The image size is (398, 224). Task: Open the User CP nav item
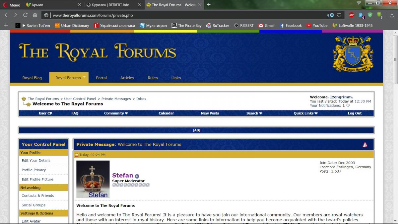(x=45, y=113)
